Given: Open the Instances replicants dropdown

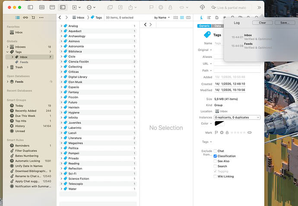Looking at the screenshot, I should pyautogui.click(x=237, y=117).
